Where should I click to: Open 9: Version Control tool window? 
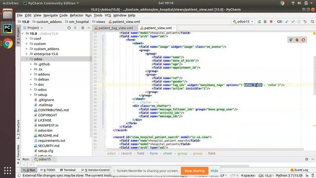pos(95,170)
